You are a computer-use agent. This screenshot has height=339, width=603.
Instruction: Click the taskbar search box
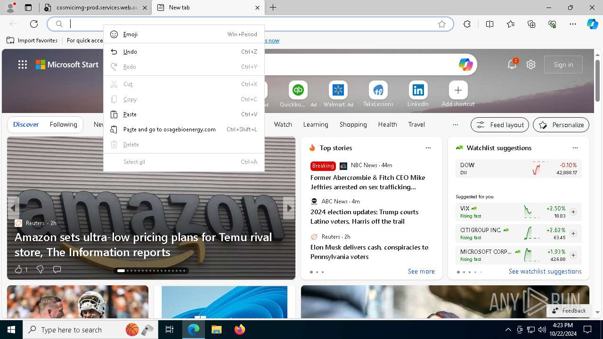(90, 330)
